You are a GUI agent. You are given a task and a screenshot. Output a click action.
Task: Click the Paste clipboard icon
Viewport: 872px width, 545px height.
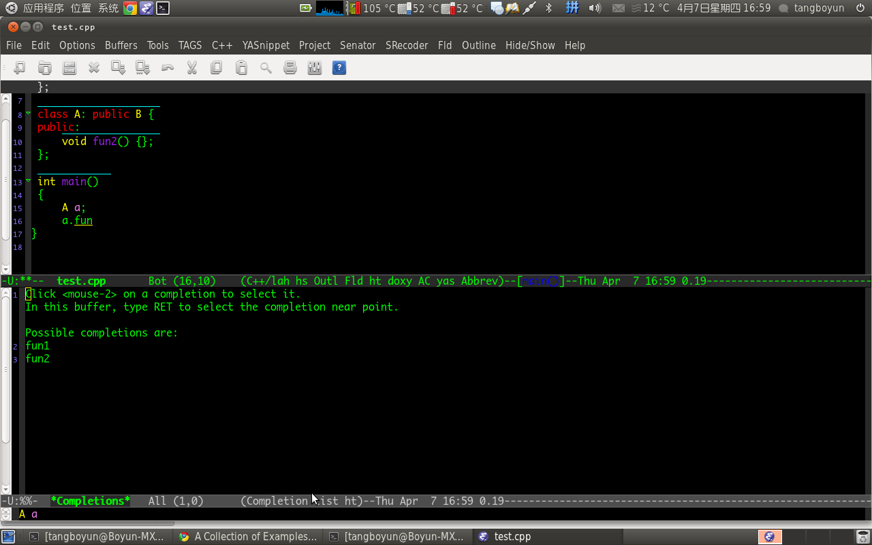tap(241, 67)
